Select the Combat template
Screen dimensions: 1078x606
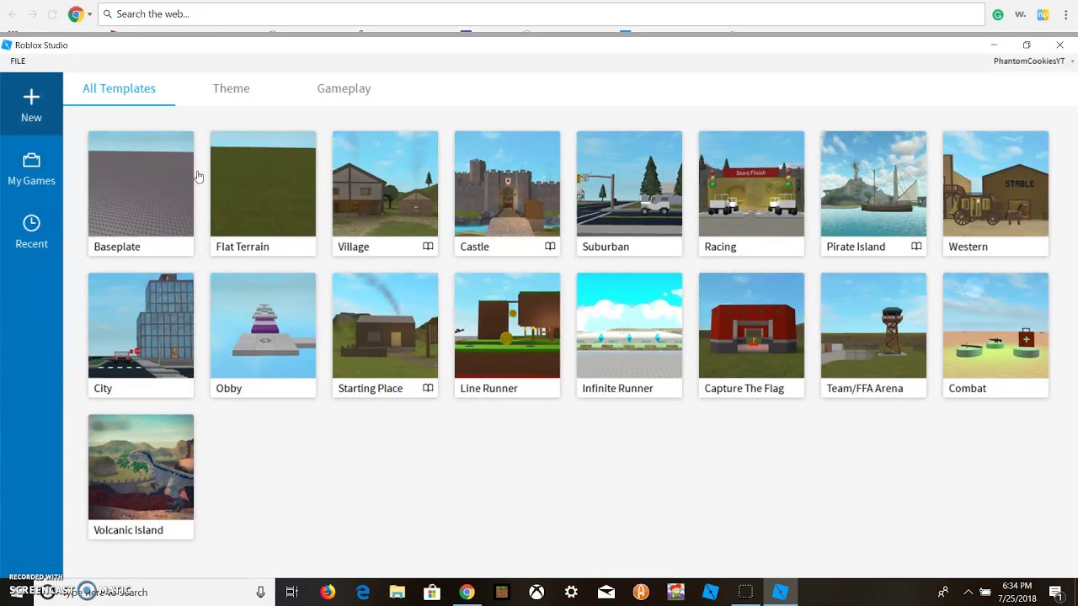pos(995,334)
